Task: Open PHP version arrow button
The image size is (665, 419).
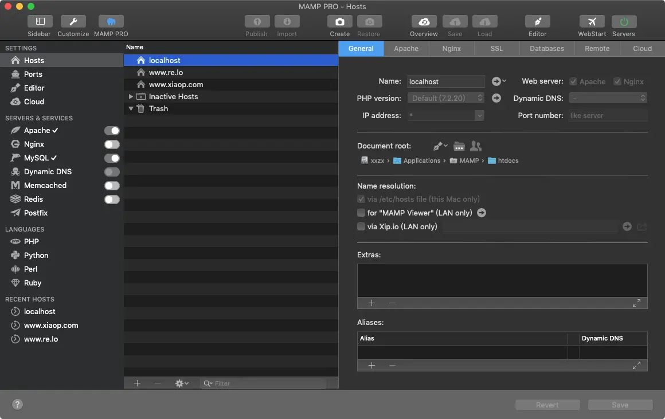Action: tap(496, 98)
